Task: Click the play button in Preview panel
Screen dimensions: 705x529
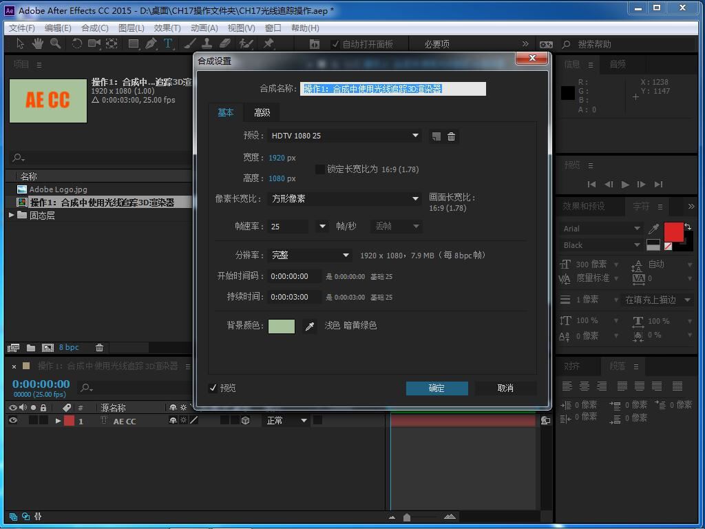Action: pos(625,184)
